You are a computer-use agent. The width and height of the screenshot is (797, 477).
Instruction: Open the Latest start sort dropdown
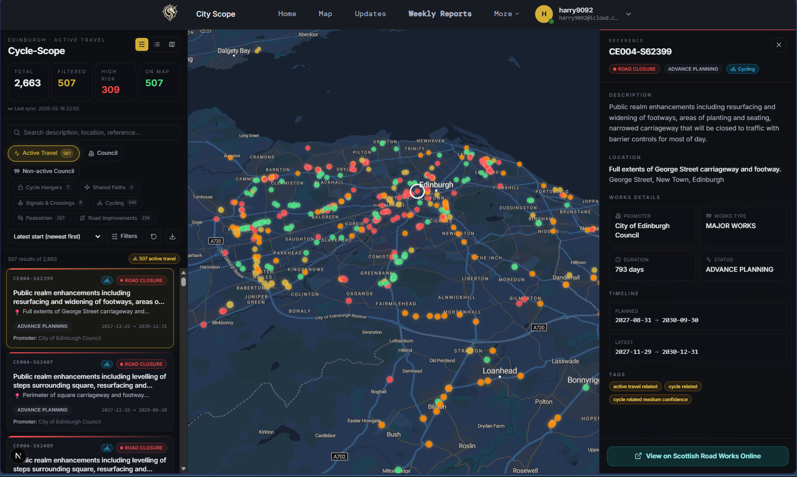pyautogui.click(x=57, y=236)
